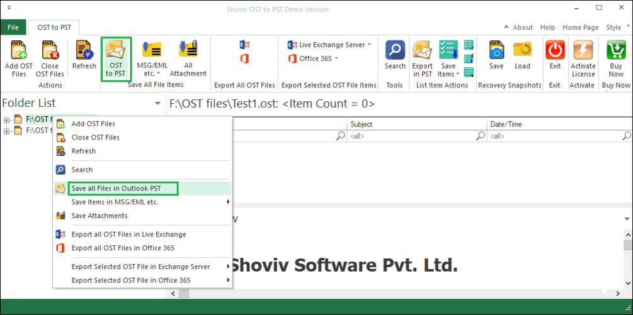Click the Subject filter search magnifier
The image size is (633, 315).
[x=481, y=136]
